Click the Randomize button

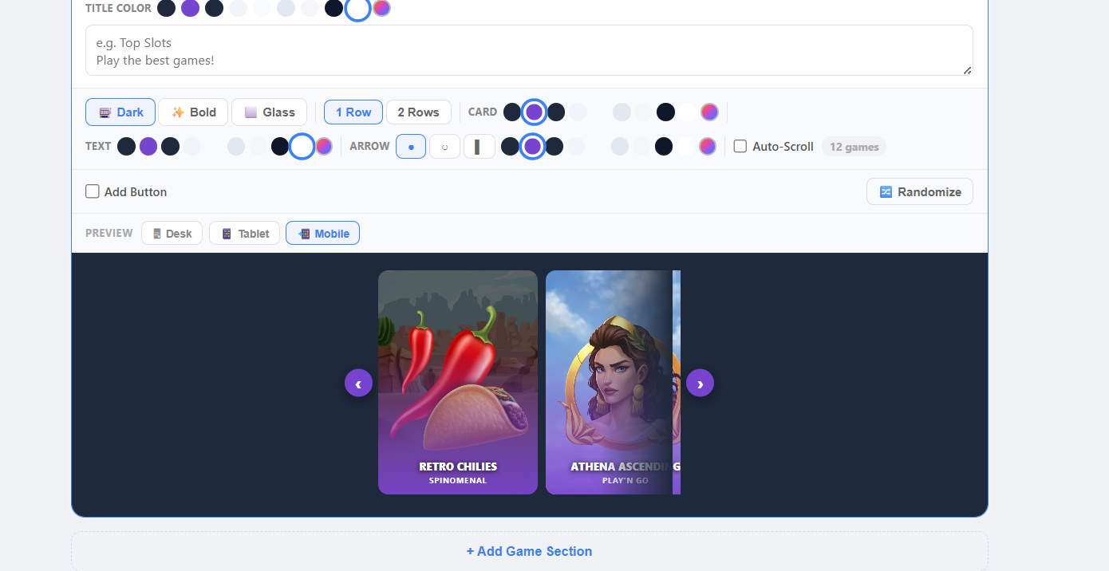click(920, 191)
